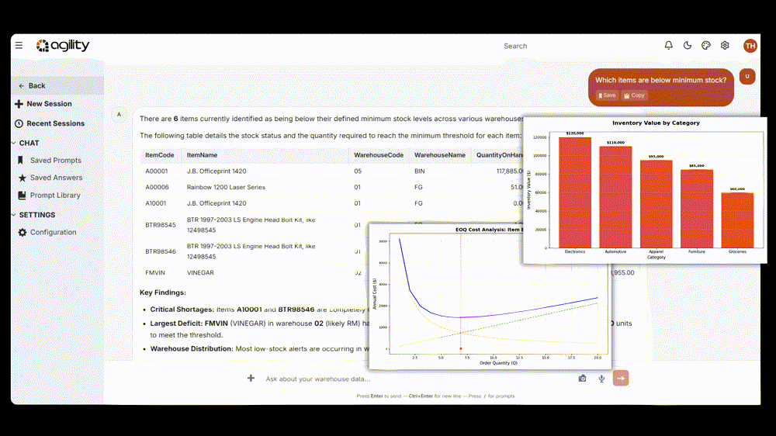Open notifications bell icon
Screen dimensions: 776x436
pyautogui.click(x=669, y=46)
